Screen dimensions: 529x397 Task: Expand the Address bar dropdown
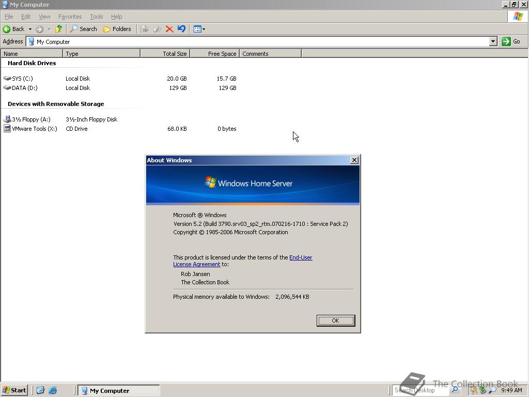[493, 41]
